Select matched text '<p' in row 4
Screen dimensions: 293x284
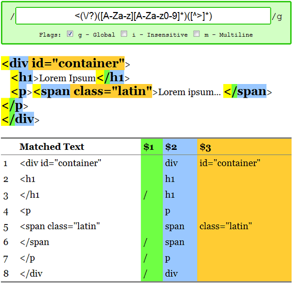[x=26, y=211]
